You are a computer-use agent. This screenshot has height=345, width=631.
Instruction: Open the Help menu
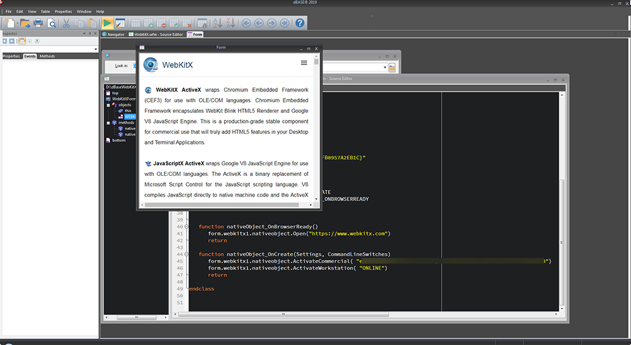pos(100,11)
